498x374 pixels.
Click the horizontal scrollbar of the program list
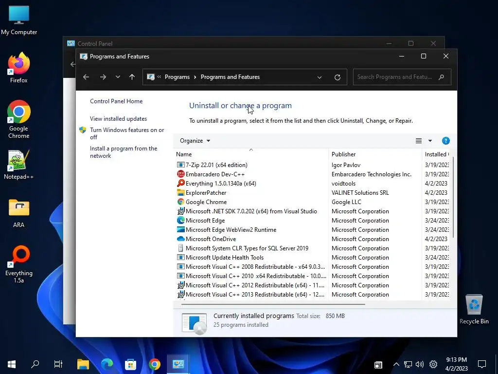click(273, 304)
